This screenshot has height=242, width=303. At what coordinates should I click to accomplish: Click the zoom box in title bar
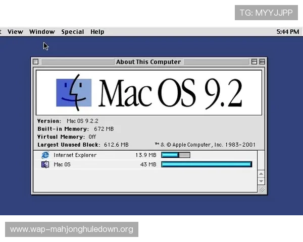click(254, 62)
